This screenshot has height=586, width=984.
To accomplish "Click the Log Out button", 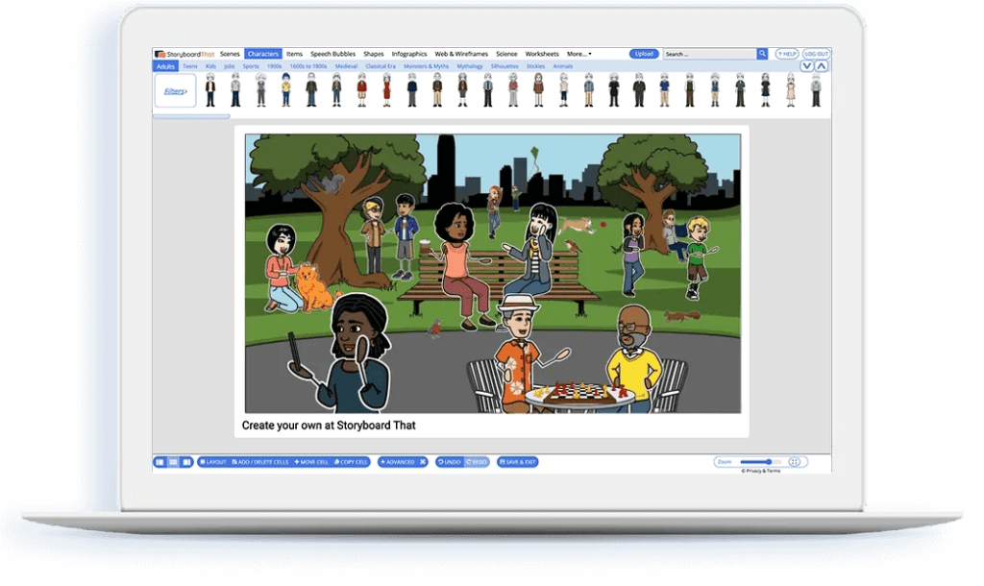I will click(x=817, y=54).
